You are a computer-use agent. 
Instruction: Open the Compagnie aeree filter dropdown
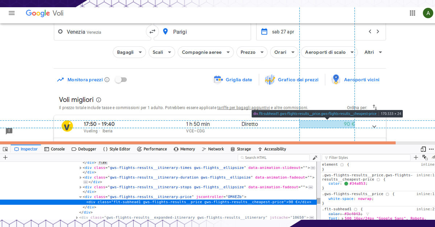[206, 52]
